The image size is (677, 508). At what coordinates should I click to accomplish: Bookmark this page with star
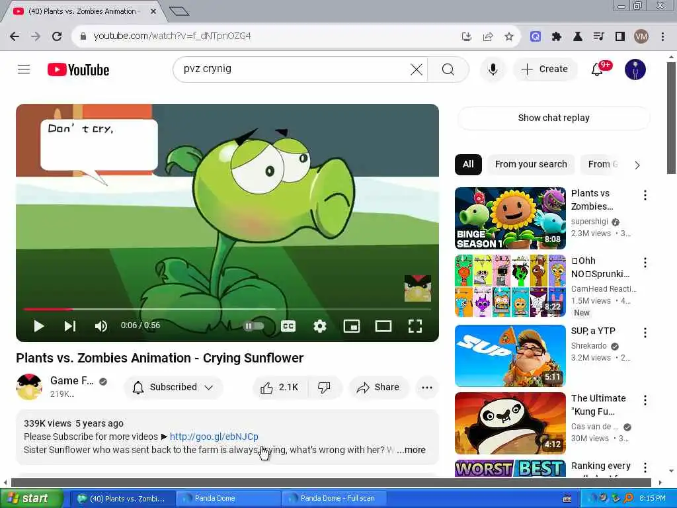point(509,37)
